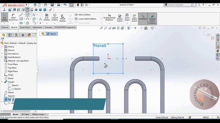Open Display/Delete Relations

click(x=109, y=17)
